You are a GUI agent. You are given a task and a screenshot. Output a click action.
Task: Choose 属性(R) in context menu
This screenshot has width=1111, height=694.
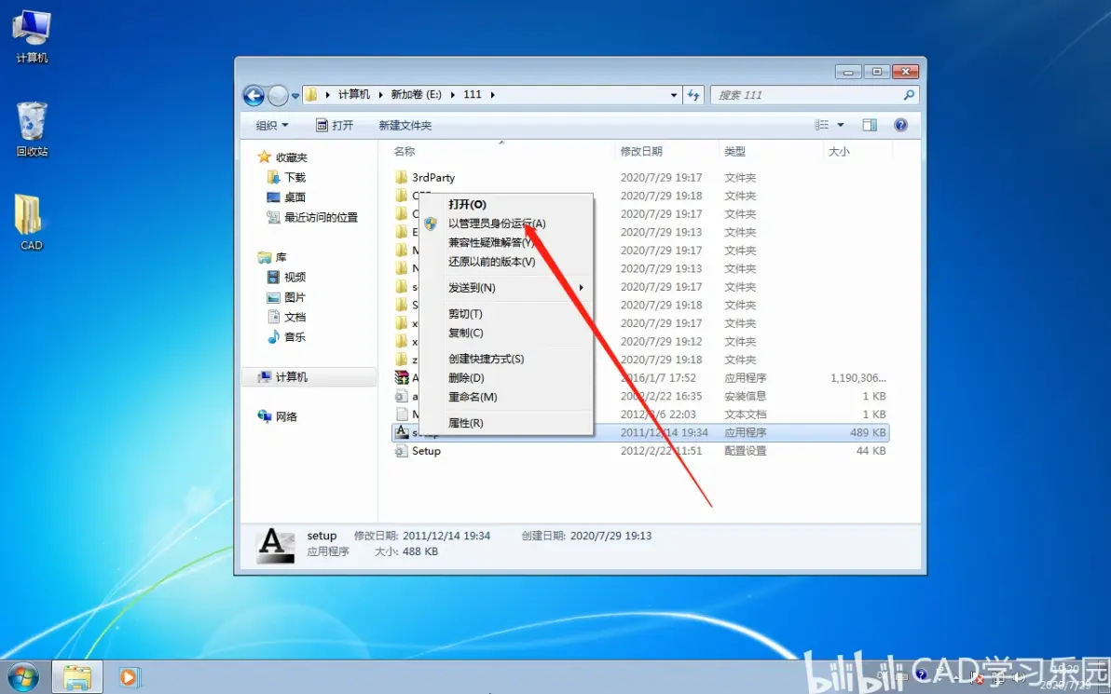click(x=507, y=423)
